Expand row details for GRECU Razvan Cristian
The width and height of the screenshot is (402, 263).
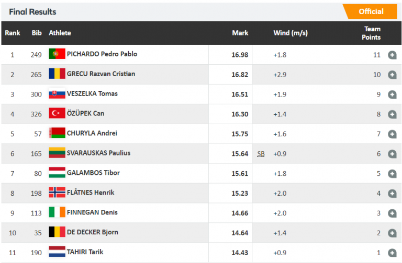[392, 75]
